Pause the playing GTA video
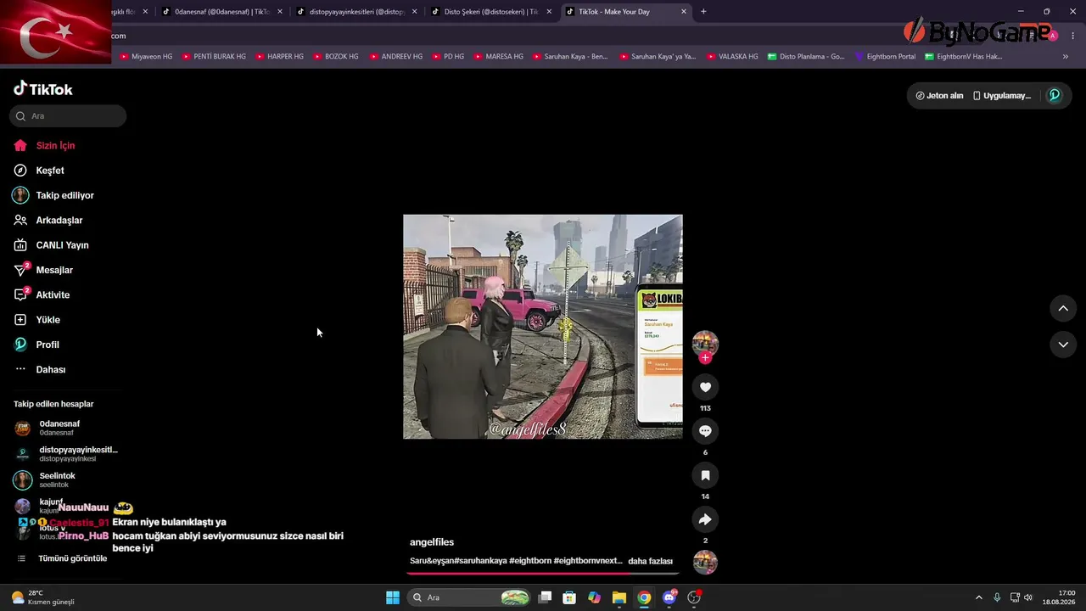This screenshot has width=1086, height=611. (x=543, y=327)
